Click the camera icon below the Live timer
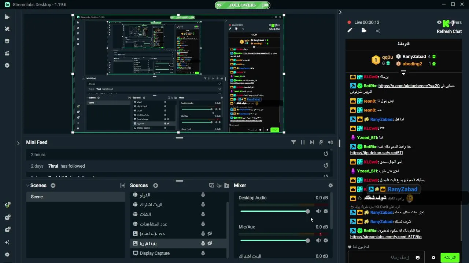 click(x=364, y=31)
